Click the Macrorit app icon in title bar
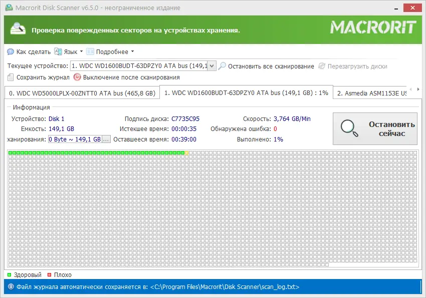The height and width of the screenshot is (298, 426). [x=9, y=7]
